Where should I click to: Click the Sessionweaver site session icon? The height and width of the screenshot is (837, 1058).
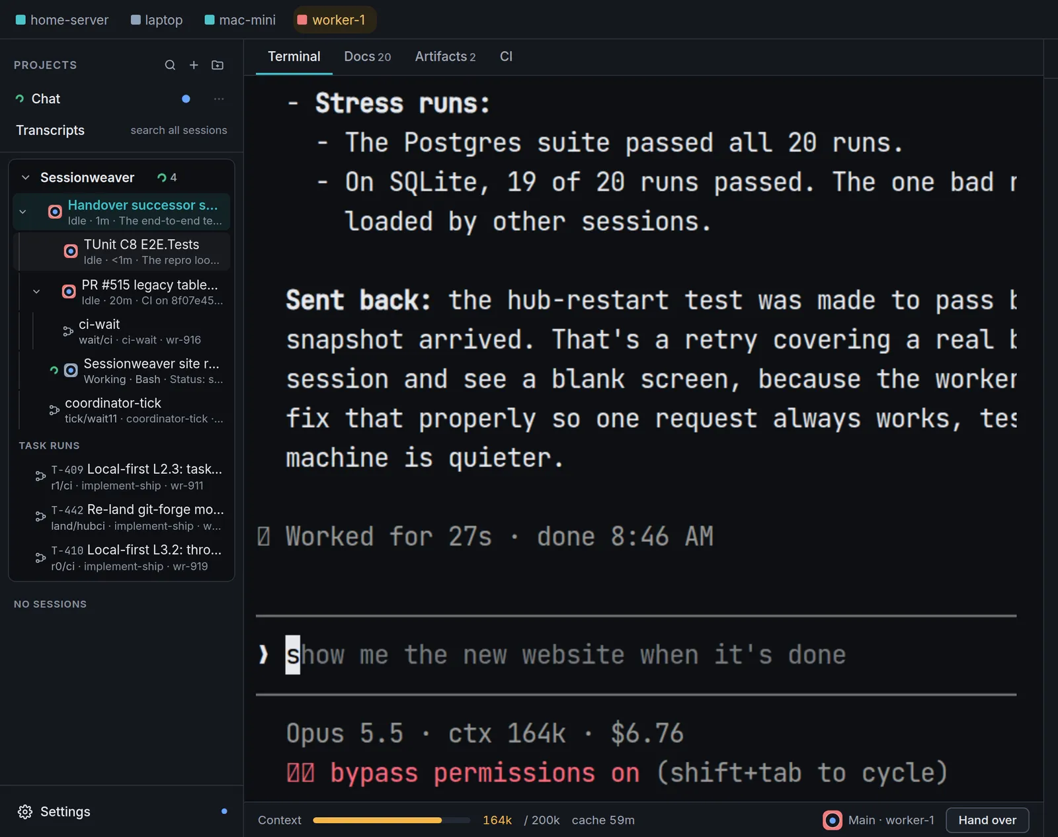click(71, 371)
